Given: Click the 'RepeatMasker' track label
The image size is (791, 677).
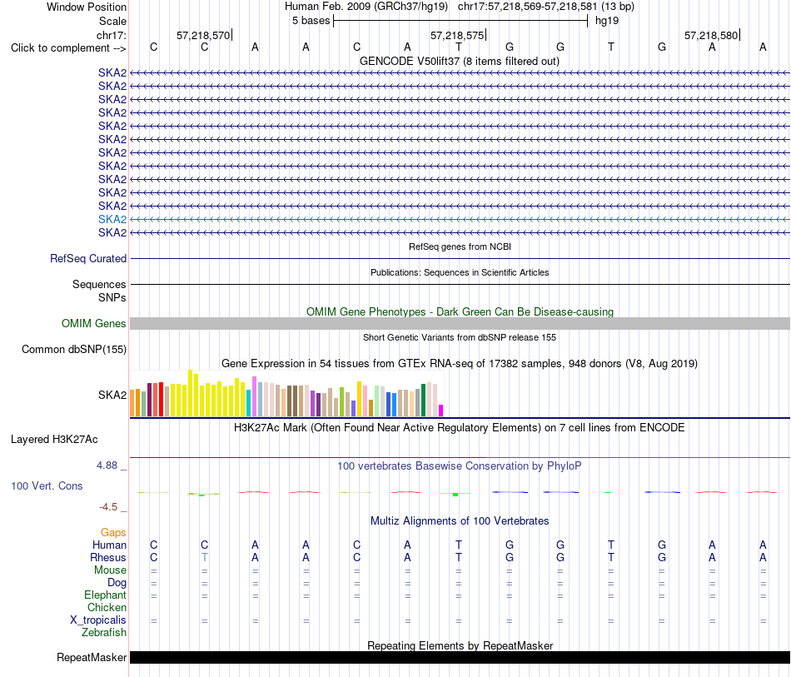Looking at the screenshot, I should [92, 657].
